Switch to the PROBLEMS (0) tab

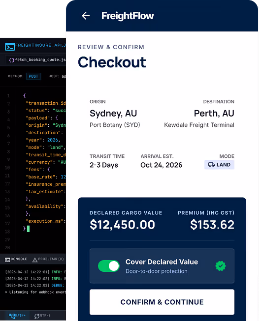(48, 259)
